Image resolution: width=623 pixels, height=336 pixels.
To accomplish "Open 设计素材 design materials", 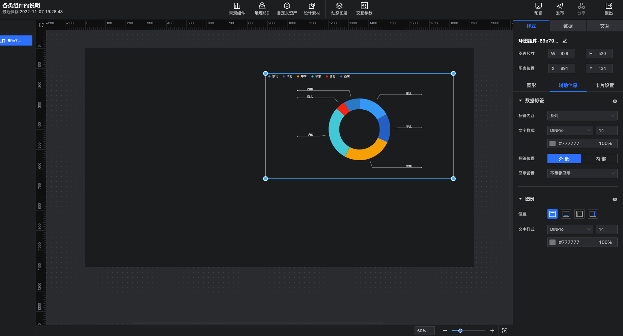I will (x=312, y=9).
